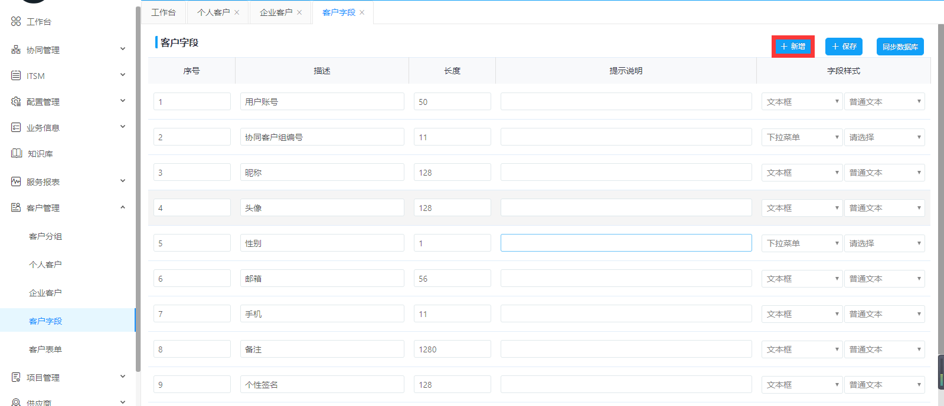
Task: Open 知识库 via its book icon
Action: (x=17, y=153)
